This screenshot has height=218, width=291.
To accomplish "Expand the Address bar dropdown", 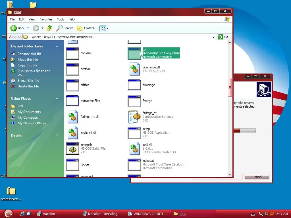I will pyautogui.click(x=214, y=37).
